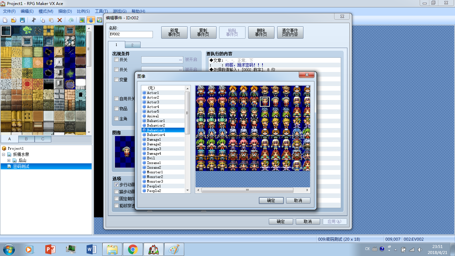Image resolution: width=455 pixels, height=256 pixels.
Task: Click sprite sheet scroll-left arrow
Action: coord(198,190)
